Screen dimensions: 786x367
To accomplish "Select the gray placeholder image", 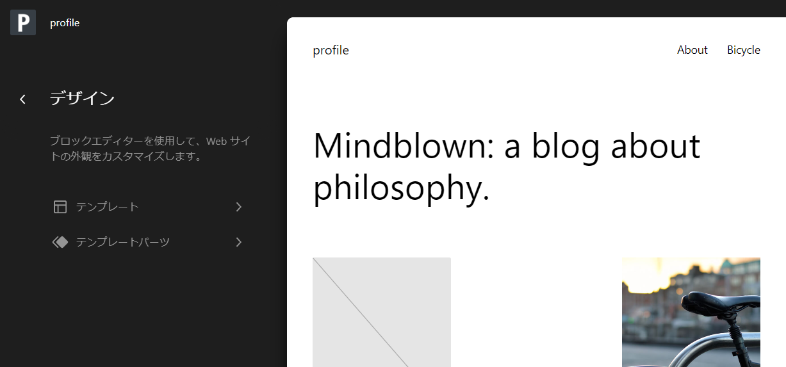I will [x=382, y=312].
